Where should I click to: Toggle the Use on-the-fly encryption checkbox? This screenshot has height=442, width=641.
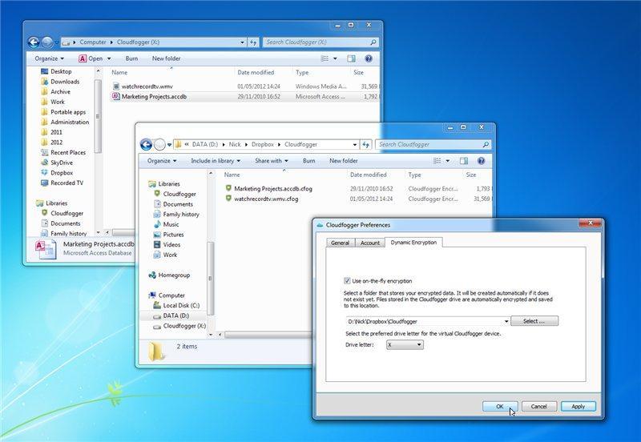(x=347, y=281)
